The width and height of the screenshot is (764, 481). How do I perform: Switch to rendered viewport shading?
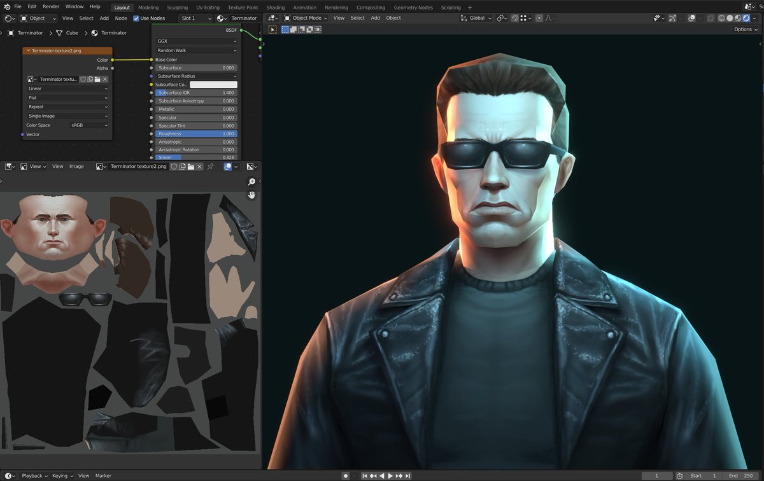746,18
